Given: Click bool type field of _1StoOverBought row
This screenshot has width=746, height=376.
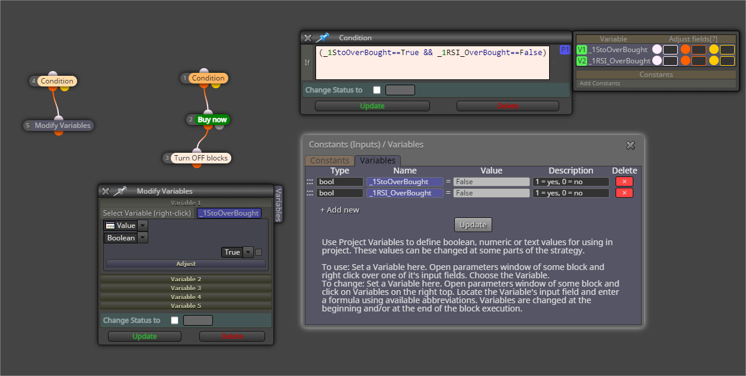Looking at the screenshot, I should click(340, 182).
